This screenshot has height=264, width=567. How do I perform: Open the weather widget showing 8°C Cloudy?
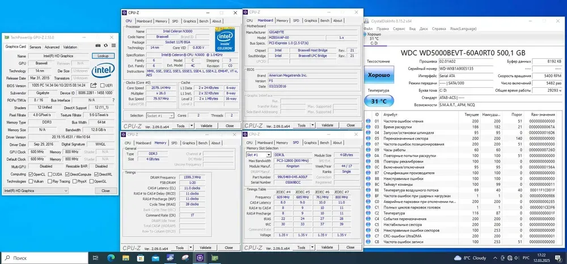(470, 258)
